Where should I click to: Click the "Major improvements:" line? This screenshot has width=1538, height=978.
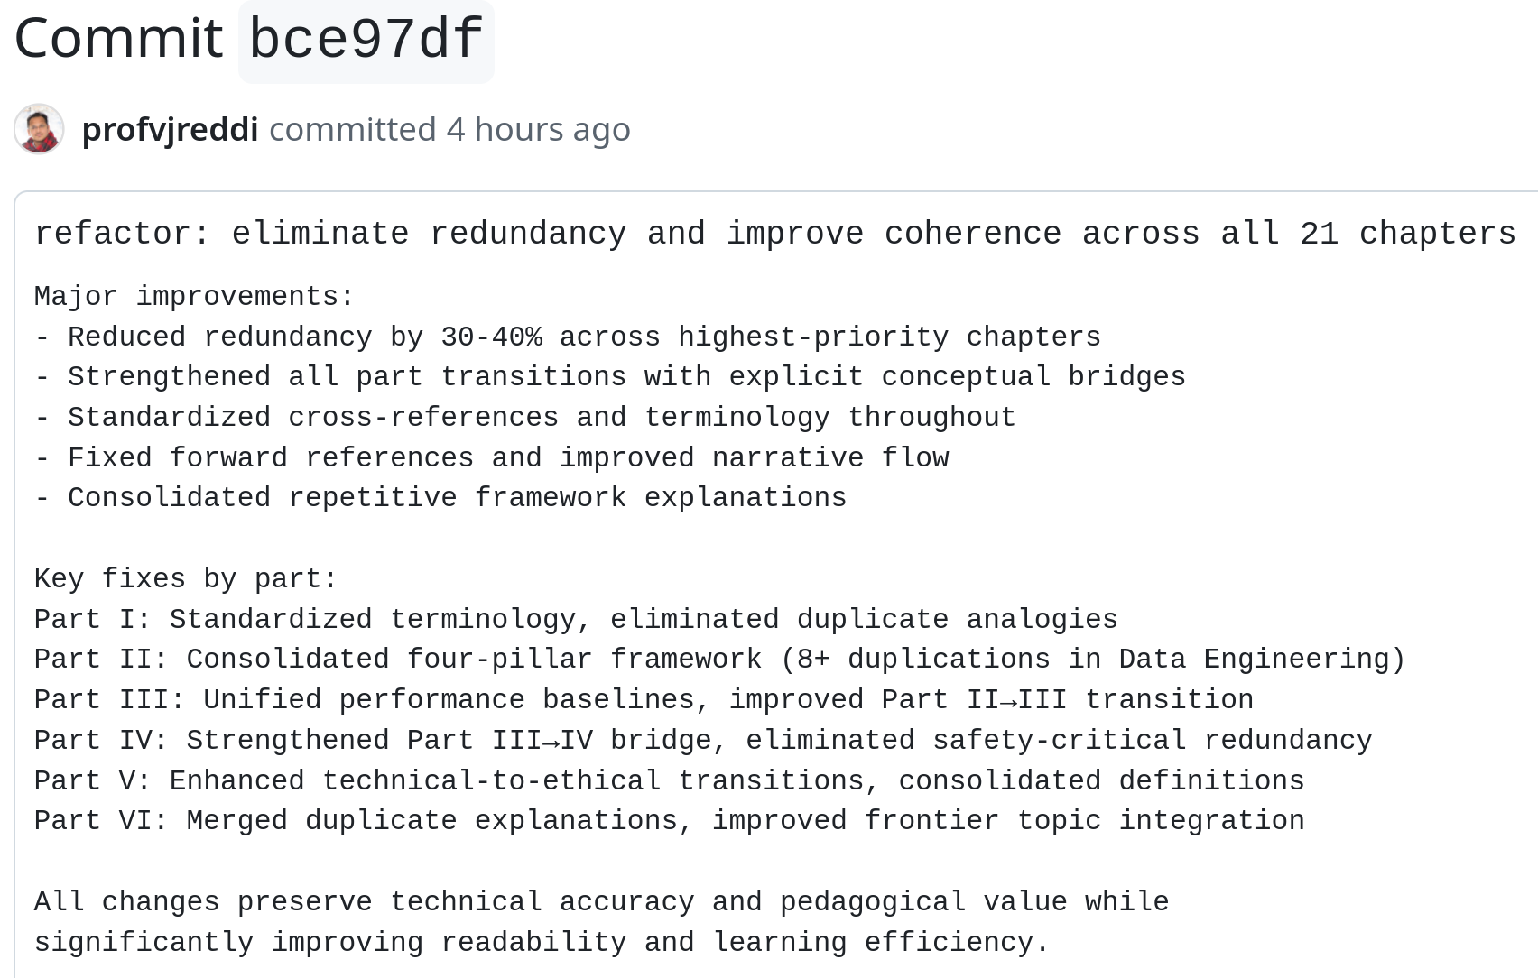(195, 297)
